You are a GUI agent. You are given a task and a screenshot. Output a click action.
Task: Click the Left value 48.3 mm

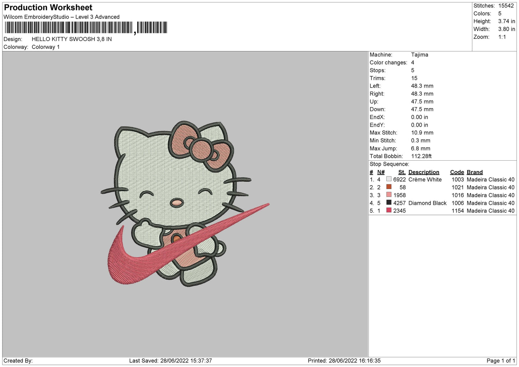[422, 86]
